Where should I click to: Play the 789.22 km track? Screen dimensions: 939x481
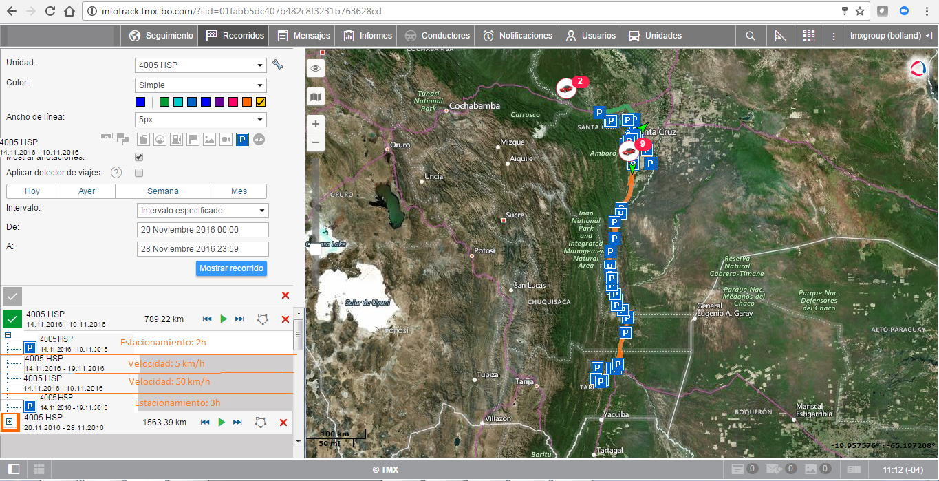[223, 319]
